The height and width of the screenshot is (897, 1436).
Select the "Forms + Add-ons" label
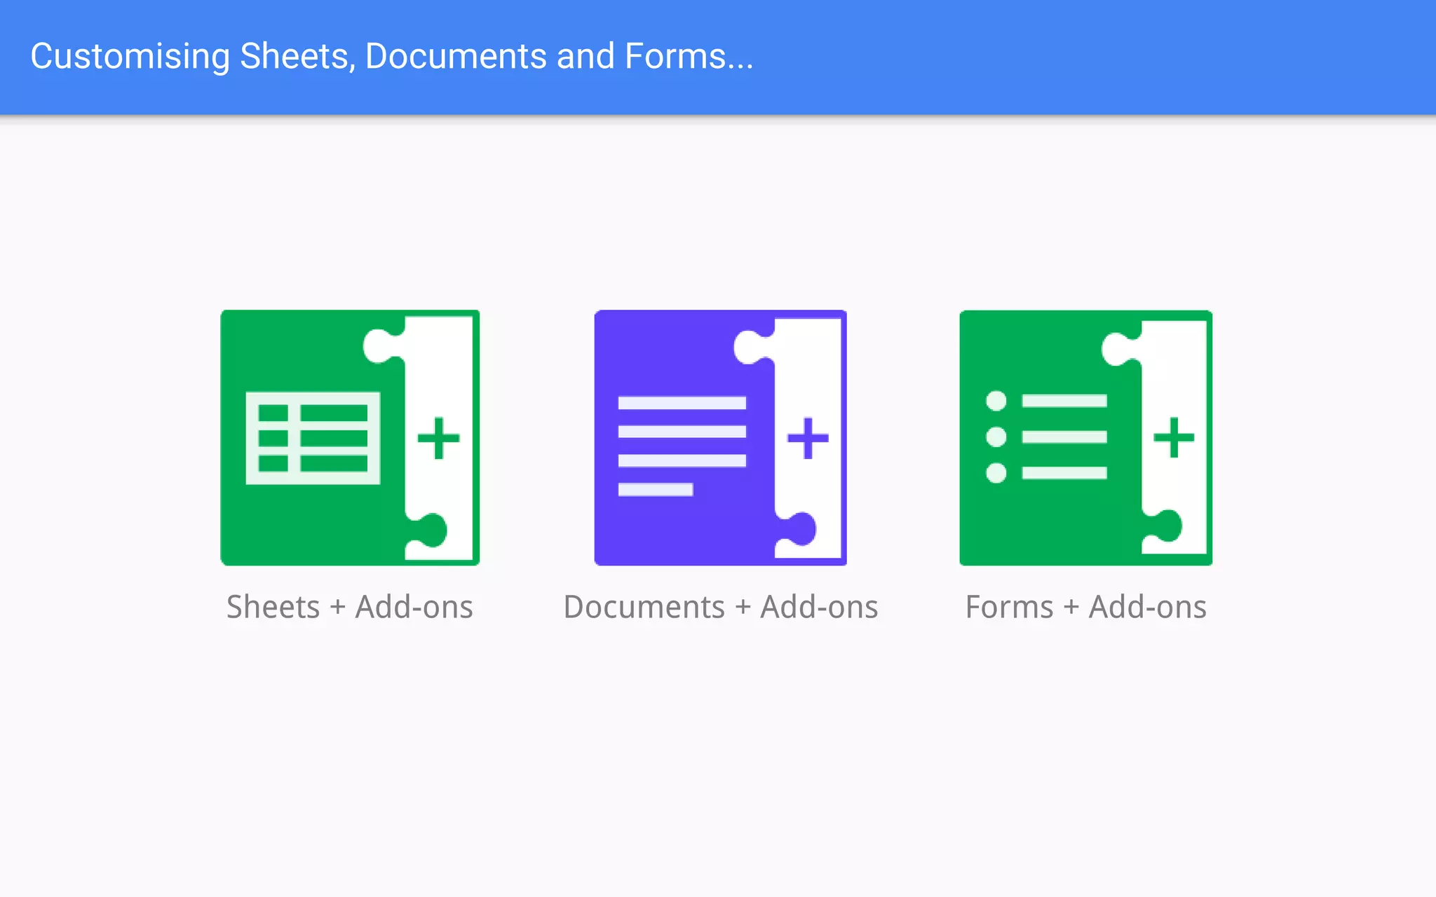click(x=1086, y=607)
